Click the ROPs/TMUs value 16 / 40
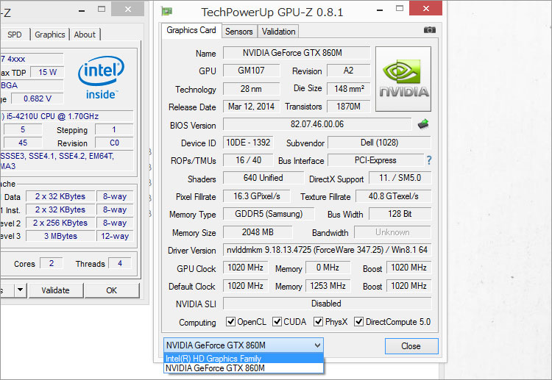The width and height of the screenshot is (552, 380). click(248, 160)
